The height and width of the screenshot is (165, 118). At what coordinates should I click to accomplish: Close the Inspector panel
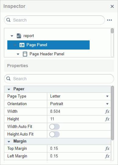click(112, 6)
